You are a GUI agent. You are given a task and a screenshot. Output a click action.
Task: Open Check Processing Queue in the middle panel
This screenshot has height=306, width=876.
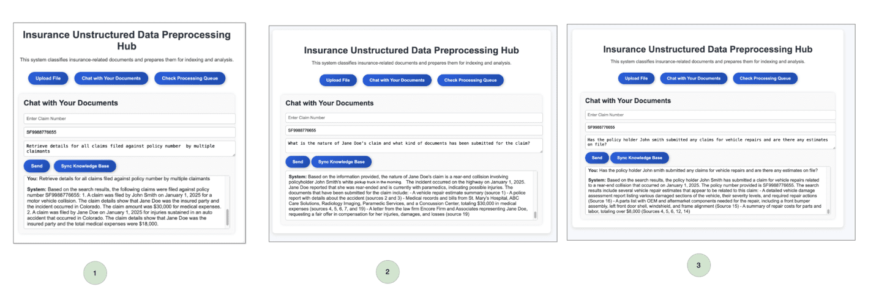point(470,80)
